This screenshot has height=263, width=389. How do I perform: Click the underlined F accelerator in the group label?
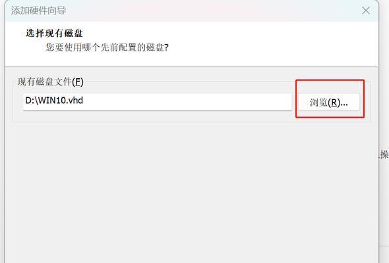(78, 82)
